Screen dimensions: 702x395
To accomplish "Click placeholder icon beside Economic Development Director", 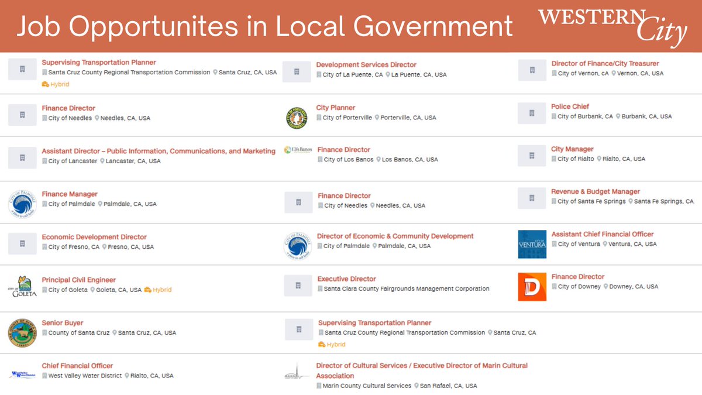I will coord(22,243).
